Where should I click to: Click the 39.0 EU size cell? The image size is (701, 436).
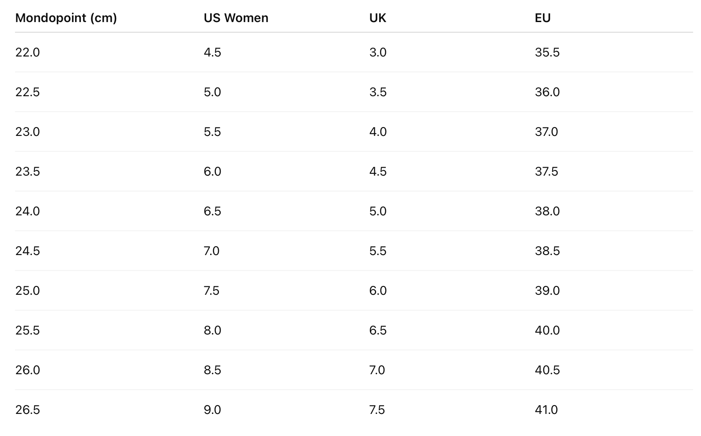click(547, 291)
